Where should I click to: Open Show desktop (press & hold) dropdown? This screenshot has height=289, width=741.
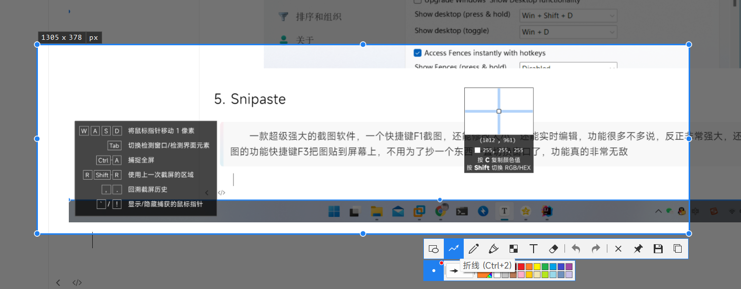click(568, 15)
